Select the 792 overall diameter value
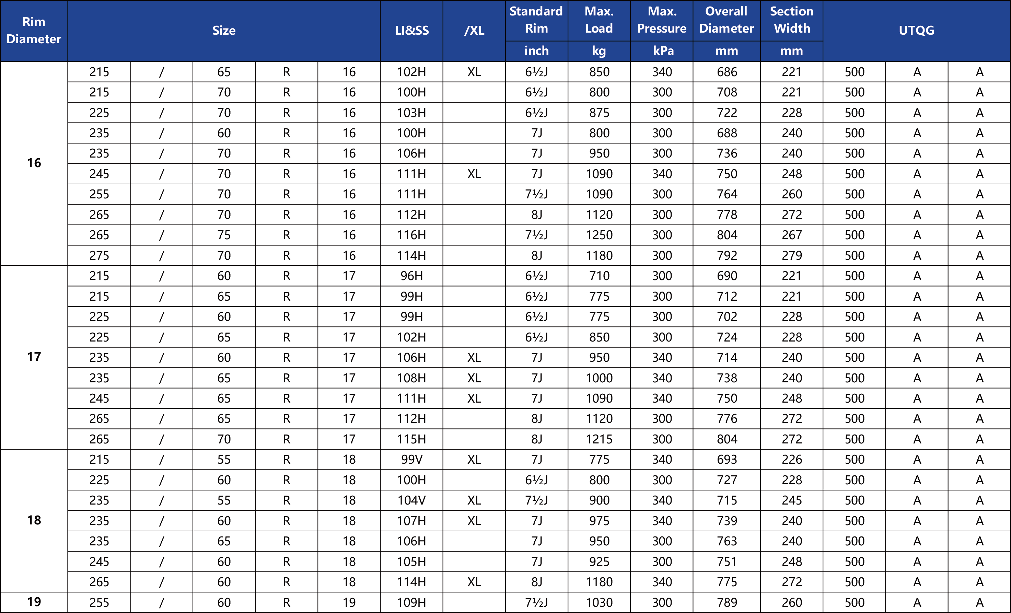This screenshot has width=1011, height=613. point(726,255)
